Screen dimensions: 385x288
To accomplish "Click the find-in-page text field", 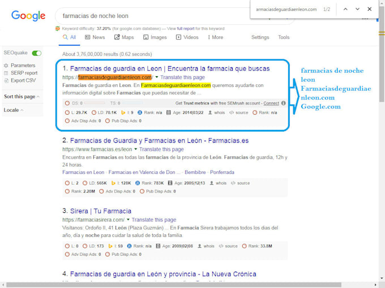I will point(286,9).
